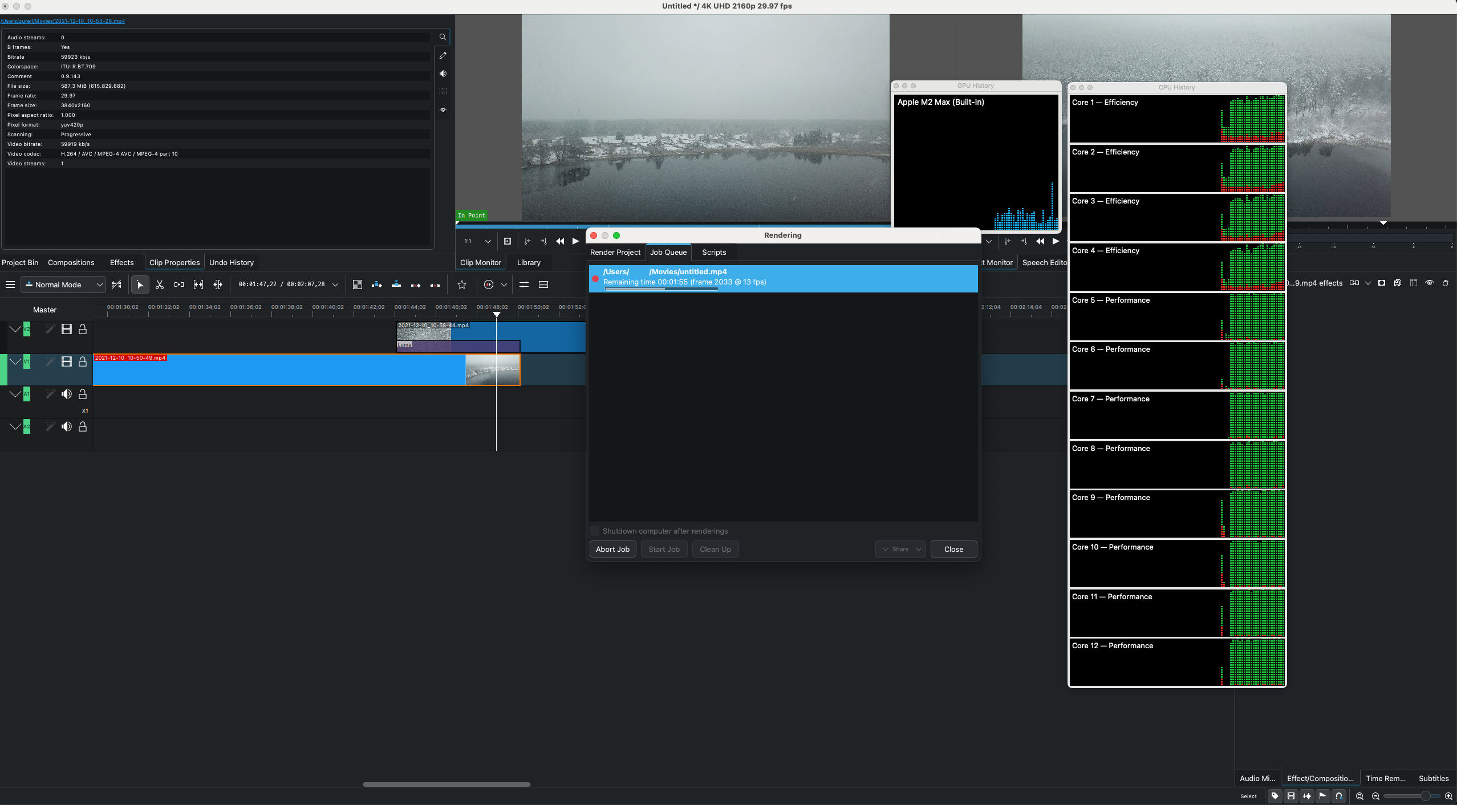Viewport: 1457px width, 805px height.
Task: Select the Spacer tool
Action: tap(179, 284)
